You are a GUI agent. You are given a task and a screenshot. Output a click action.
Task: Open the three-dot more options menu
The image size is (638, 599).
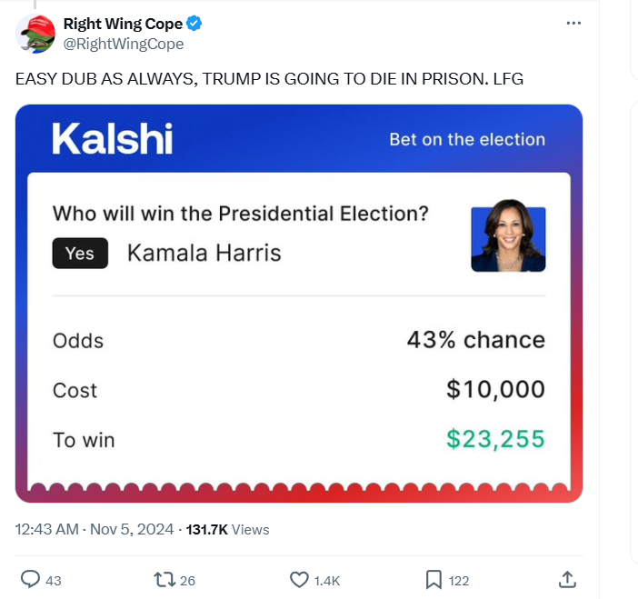tap(573, 23)
